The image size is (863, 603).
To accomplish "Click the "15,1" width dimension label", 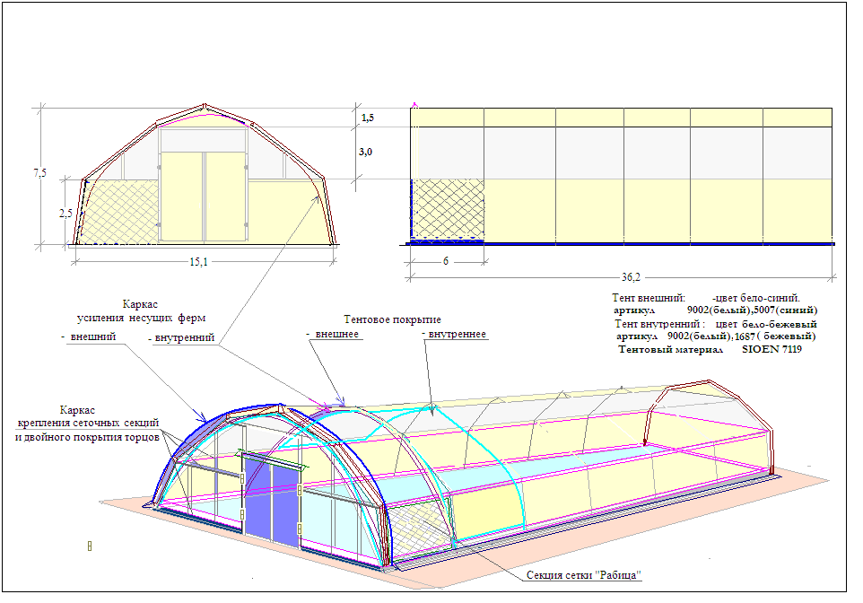I will [198, 262].
